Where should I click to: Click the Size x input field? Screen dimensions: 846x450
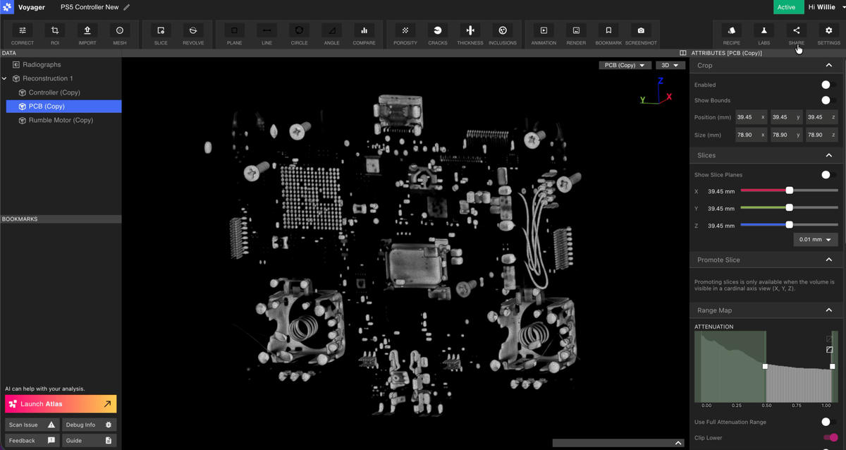(x=751, y=134)
